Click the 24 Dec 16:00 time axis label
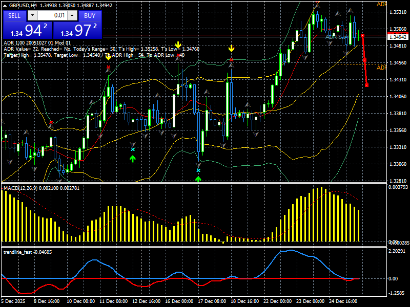This screenshot has width=410, height=307. 343,301
